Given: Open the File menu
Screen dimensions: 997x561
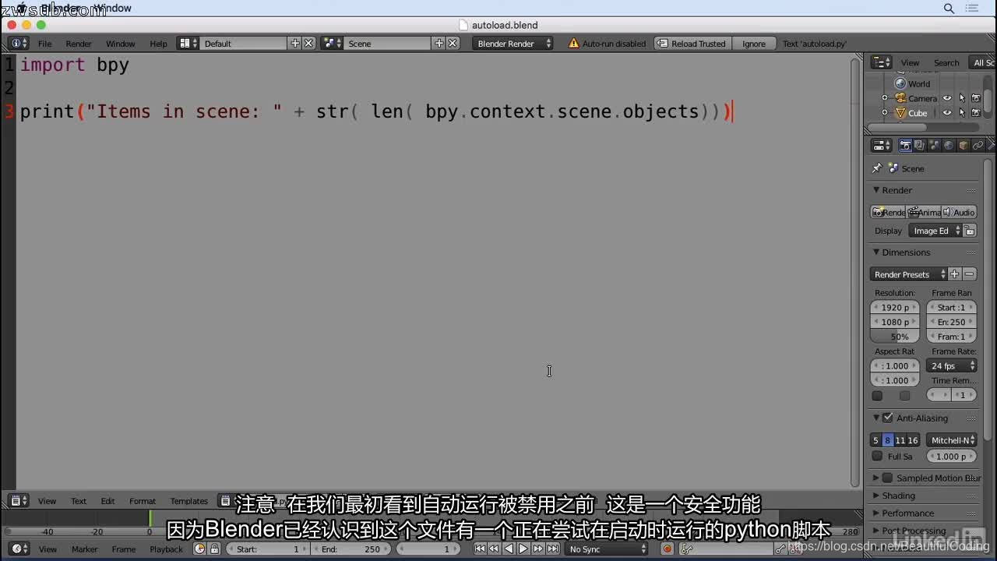Looking at the screenshot, I should click(x=45, y=44).
